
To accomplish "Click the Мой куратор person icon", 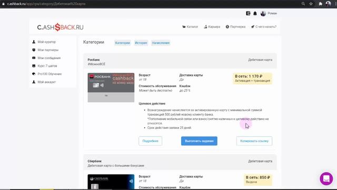I will pyautogui.click(x=34, y=42).
